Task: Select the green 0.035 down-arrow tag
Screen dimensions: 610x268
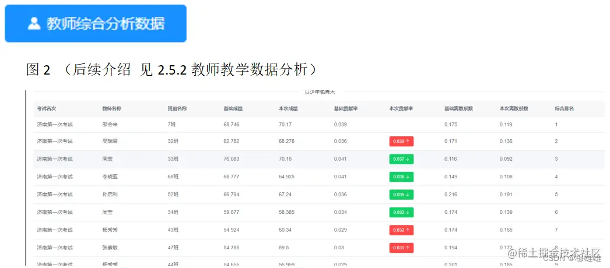Action: pyautogui.click(x=401, y=195)
